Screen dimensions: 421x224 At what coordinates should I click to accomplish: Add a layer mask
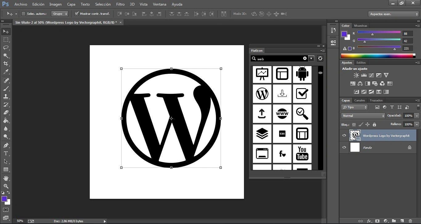pos(377,221)
